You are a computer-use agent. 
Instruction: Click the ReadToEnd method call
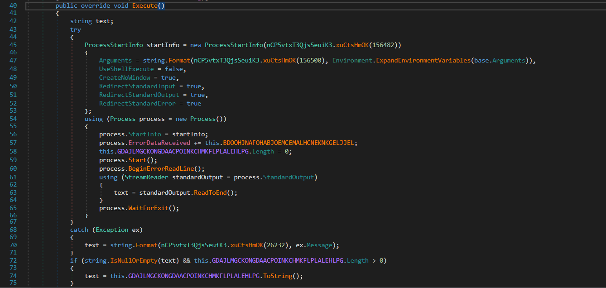point(210,192)
